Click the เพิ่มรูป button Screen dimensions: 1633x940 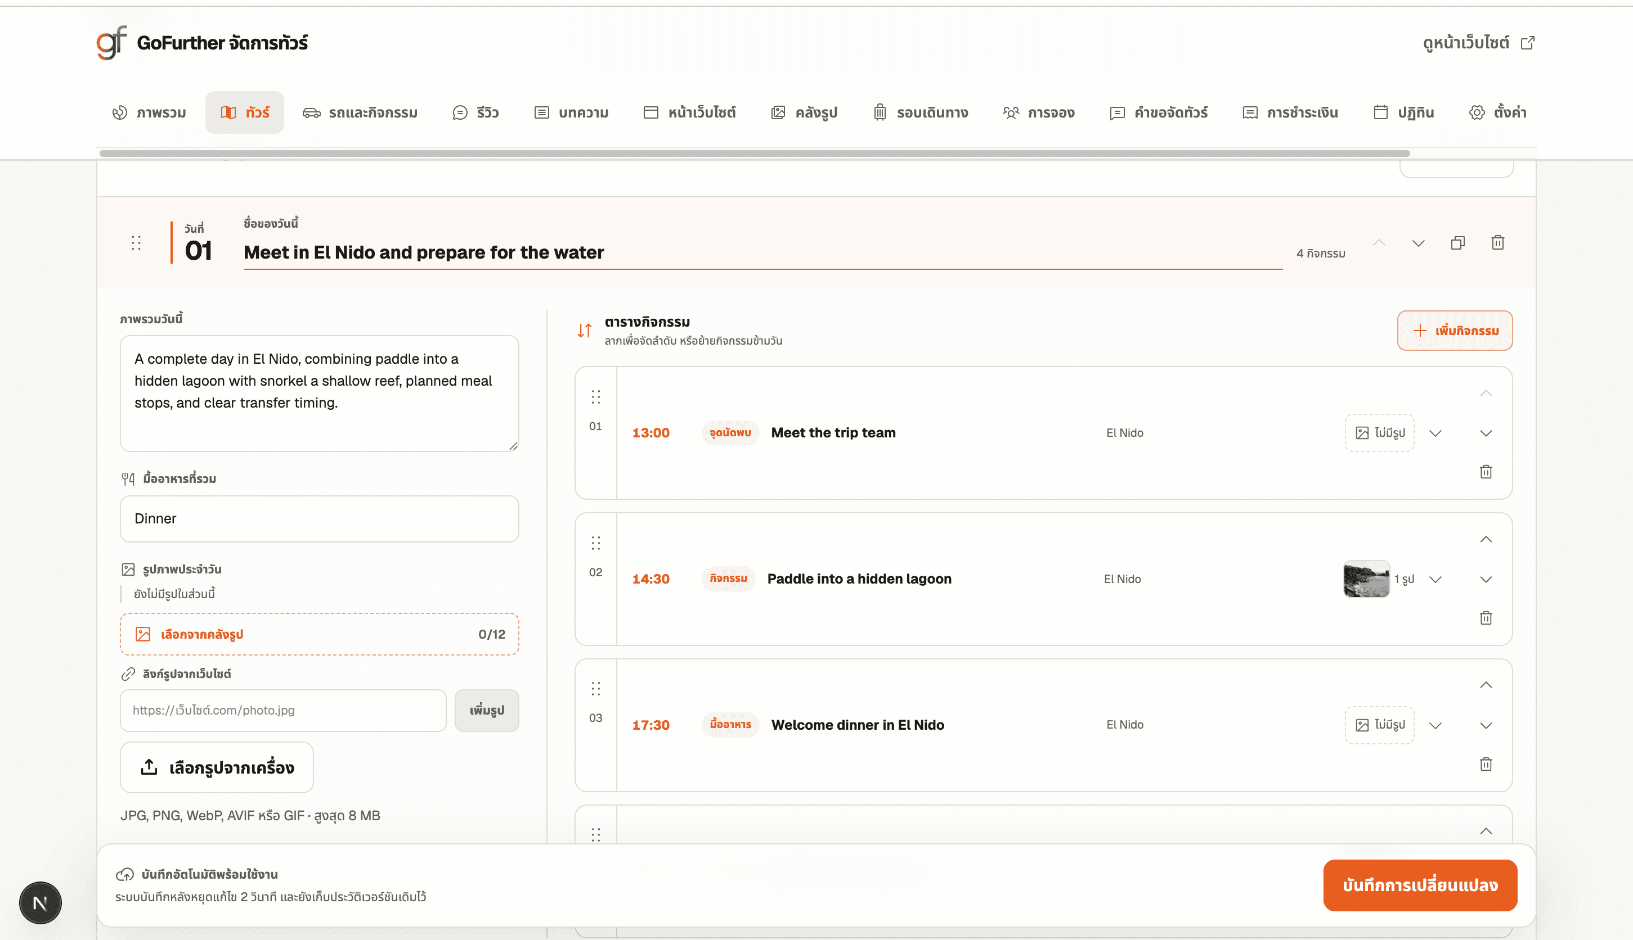click(487, 710)
